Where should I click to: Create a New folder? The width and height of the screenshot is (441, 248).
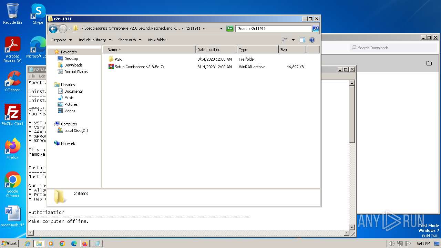click(x=157, y=40)
